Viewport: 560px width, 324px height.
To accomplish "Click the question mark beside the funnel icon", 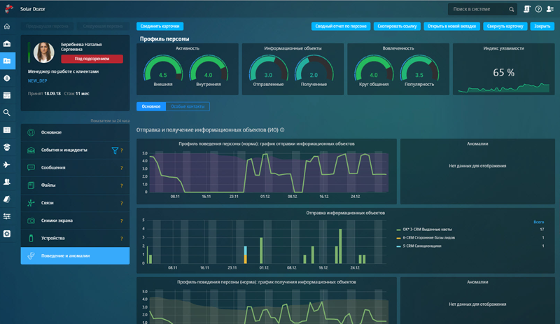I will 121,150.
